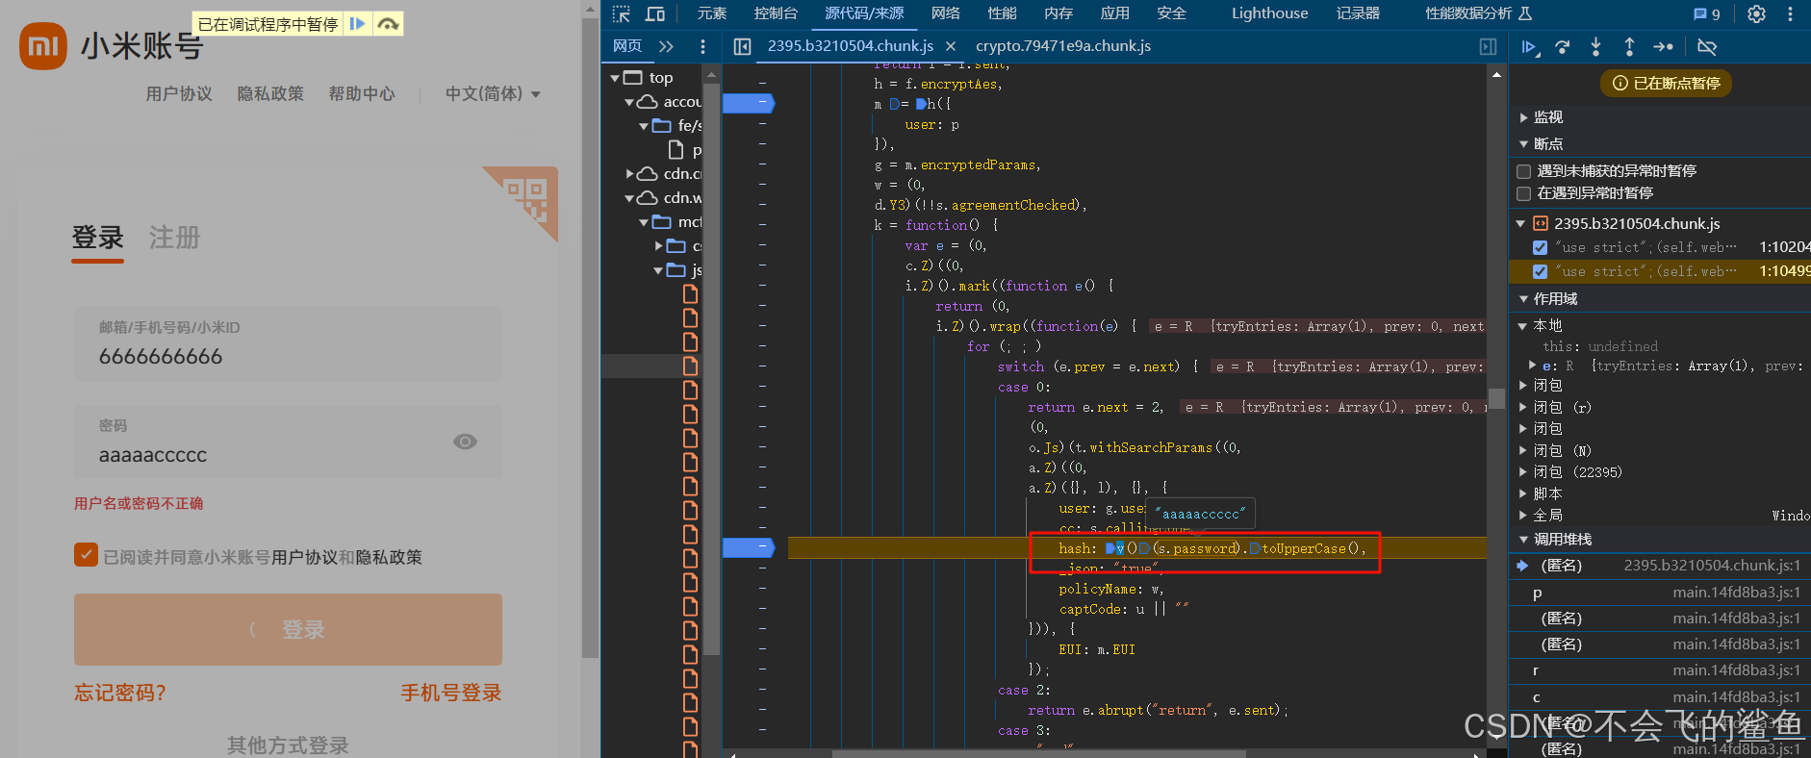Toggle the device toolbar icon
This screenshot has width=1811, height=758.
coord(655,13)
